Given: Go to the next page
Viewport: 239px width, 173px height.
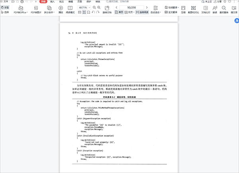Looking at the screenshot, I should [147, 8].
